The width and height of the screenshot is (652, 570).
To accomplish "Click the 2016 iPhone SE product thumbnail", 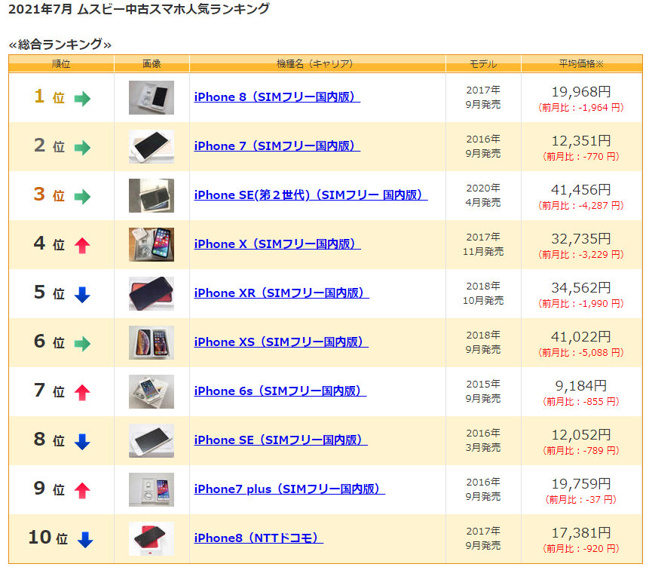I will coord(152,440).
